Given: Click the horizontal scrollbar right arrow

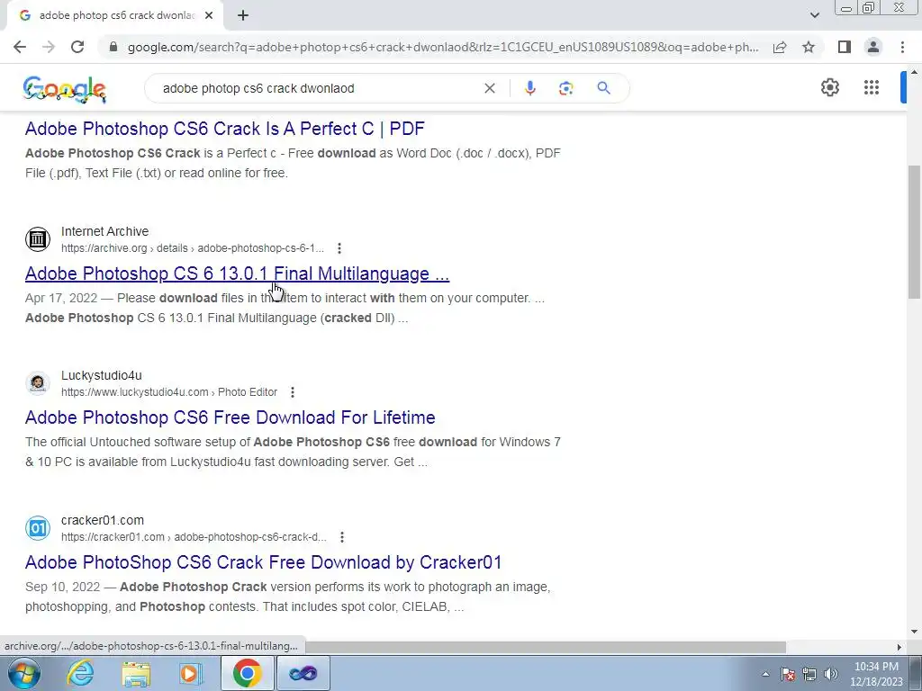Looking at the screenshot, I should [x=899, y=647].
